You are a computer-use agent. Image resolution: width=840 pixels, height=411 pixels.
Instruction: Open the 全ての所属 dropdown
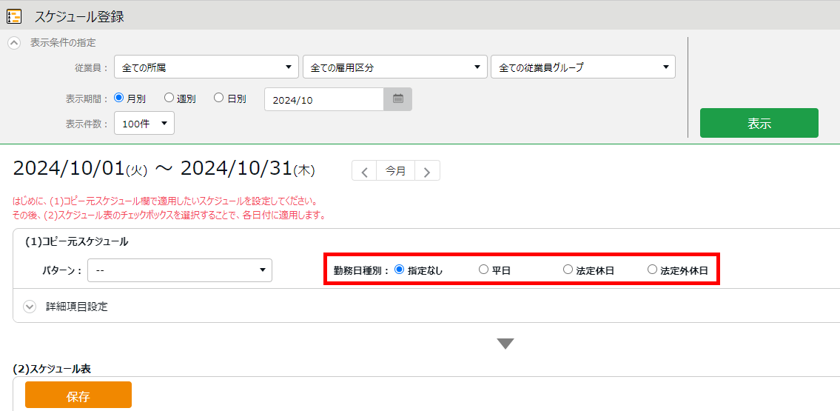click(x=206, y=67)
